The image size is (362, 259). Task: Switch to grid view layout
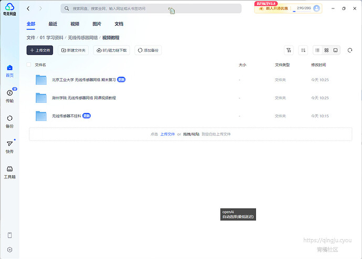tap(326, 50)
